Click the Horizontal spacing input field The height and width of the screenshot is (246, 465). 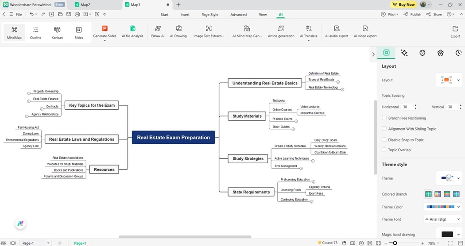click(x=407, y=107)
